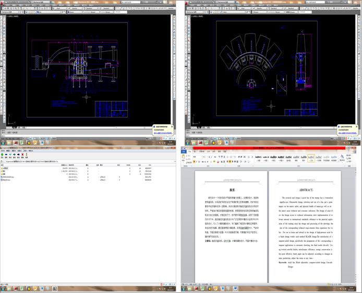Open AutoCAD application button in left AutoCAD window

click(x=2, y=4)
